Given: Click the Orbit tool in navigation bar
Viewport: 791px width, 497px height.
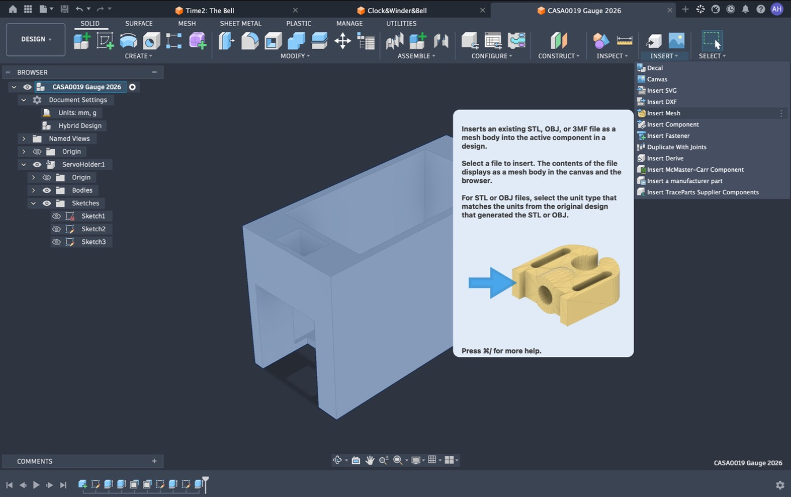Looking at the screenshot, I should tap(338, 460).
